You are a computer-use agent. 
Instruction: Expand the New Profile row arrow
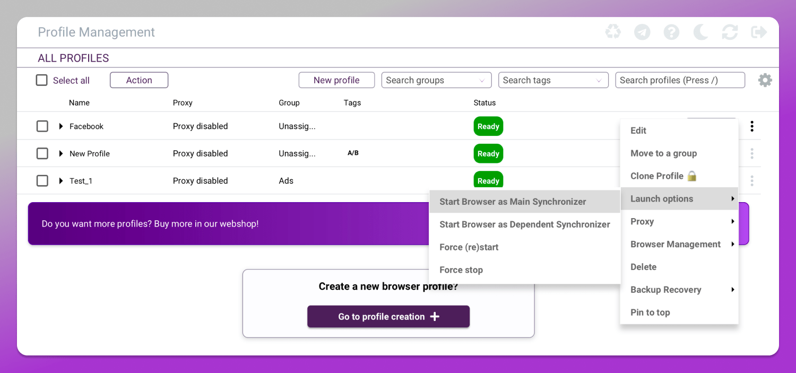click(x=61, y=153)
